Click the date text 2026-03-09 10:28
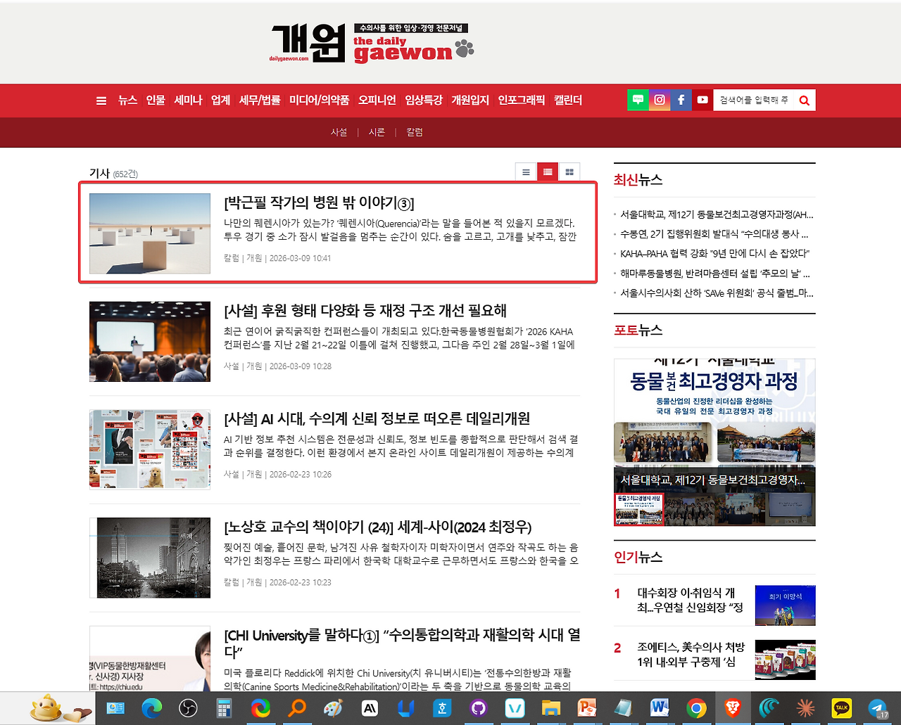This screenshot has height=725, width=901. point(301,366)
